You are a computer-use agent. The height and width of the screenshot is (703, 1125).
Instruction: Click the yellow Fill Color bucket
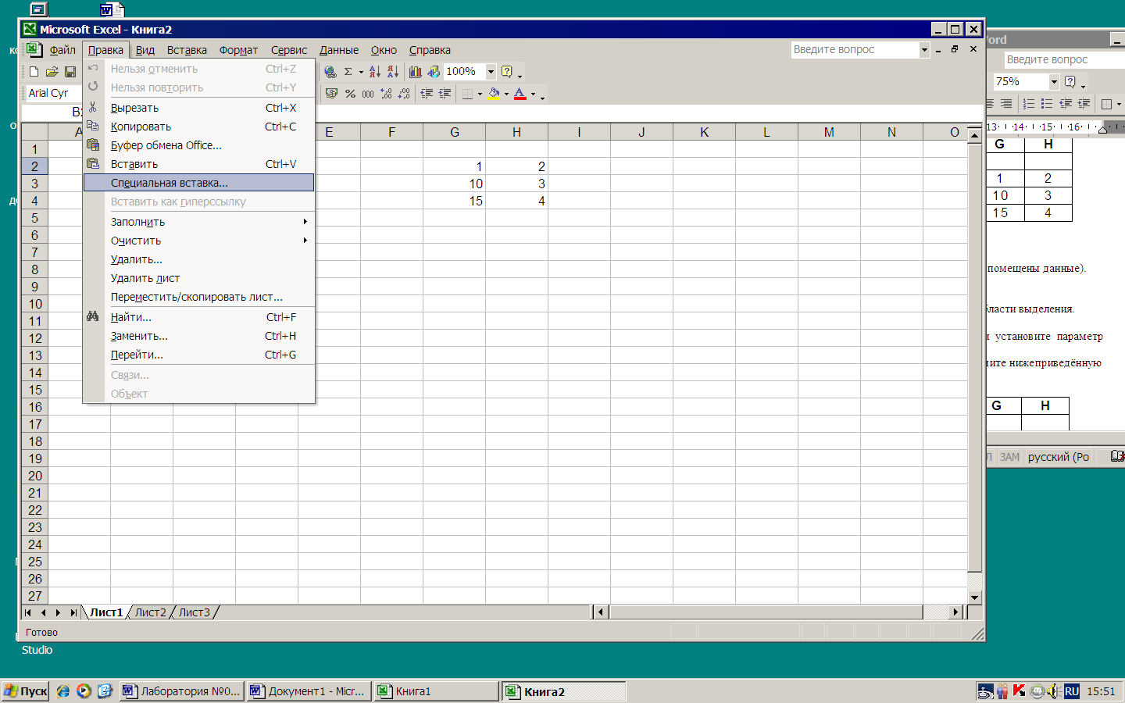point(494,94)
